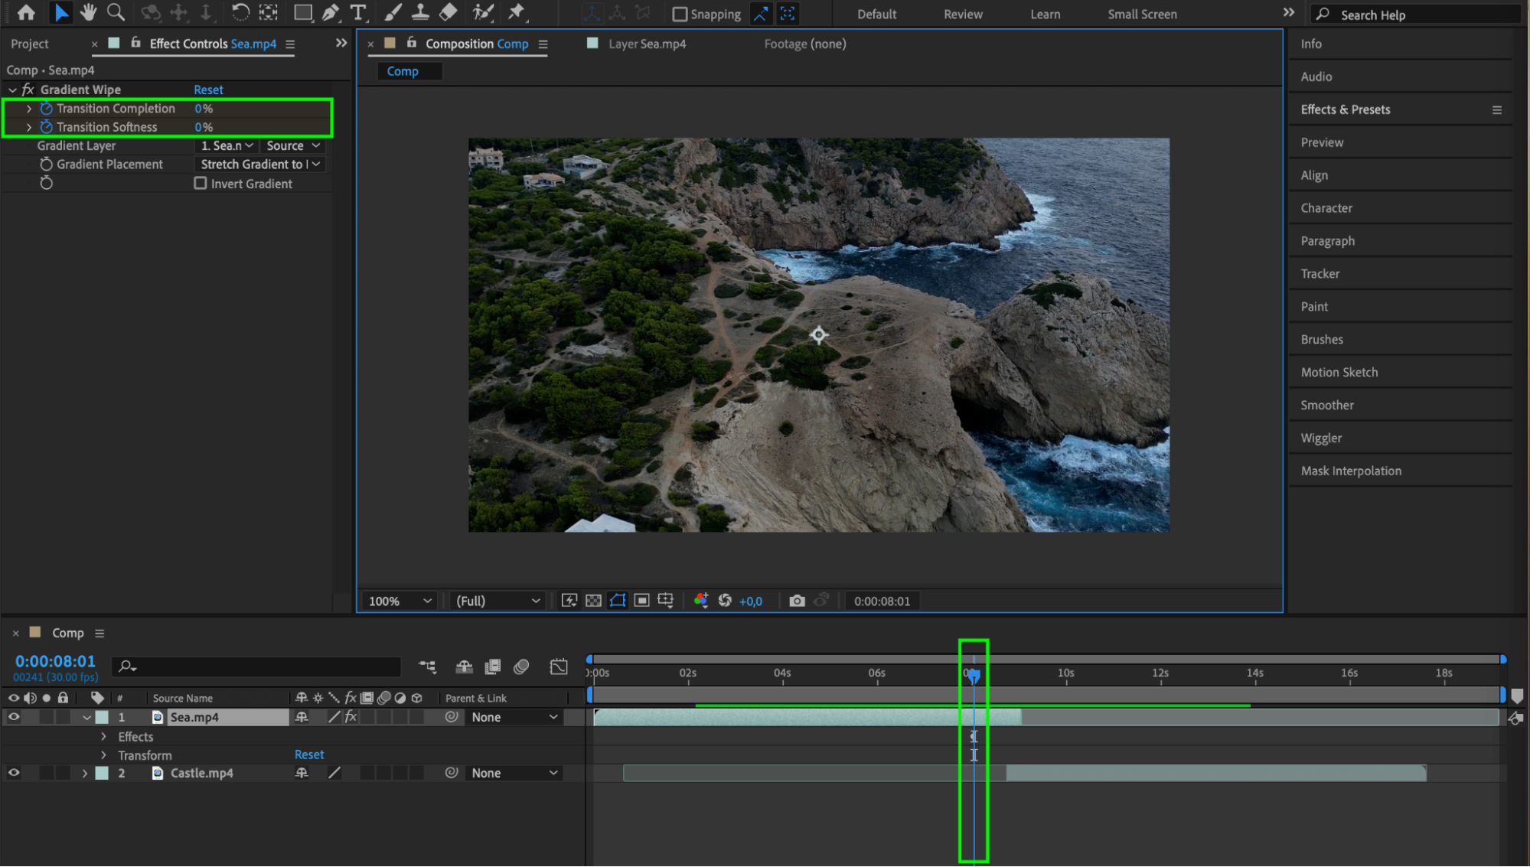
Task: Click the Puppet Pin tool
Action: 517,12
